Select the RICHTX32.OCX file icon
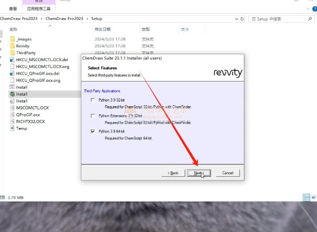This screenshot has width=317, height=232. 12,122
